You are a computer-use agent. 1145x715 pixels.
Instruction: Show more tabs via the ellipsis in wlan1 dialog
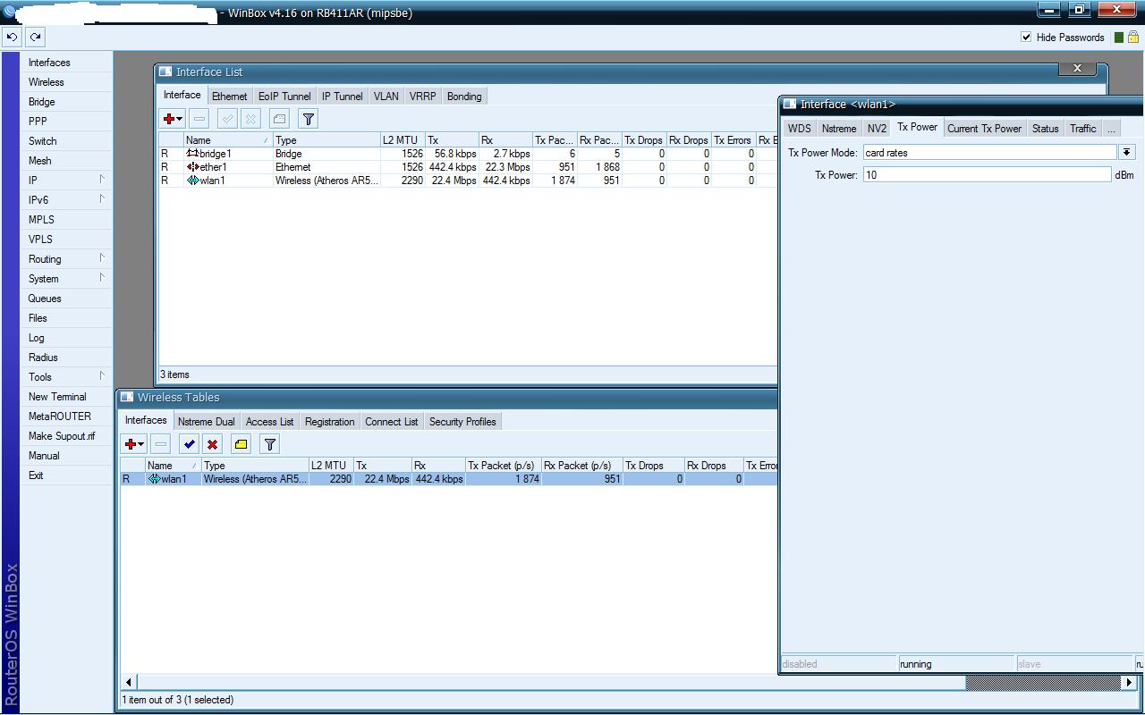click(x=1111, y=129)
